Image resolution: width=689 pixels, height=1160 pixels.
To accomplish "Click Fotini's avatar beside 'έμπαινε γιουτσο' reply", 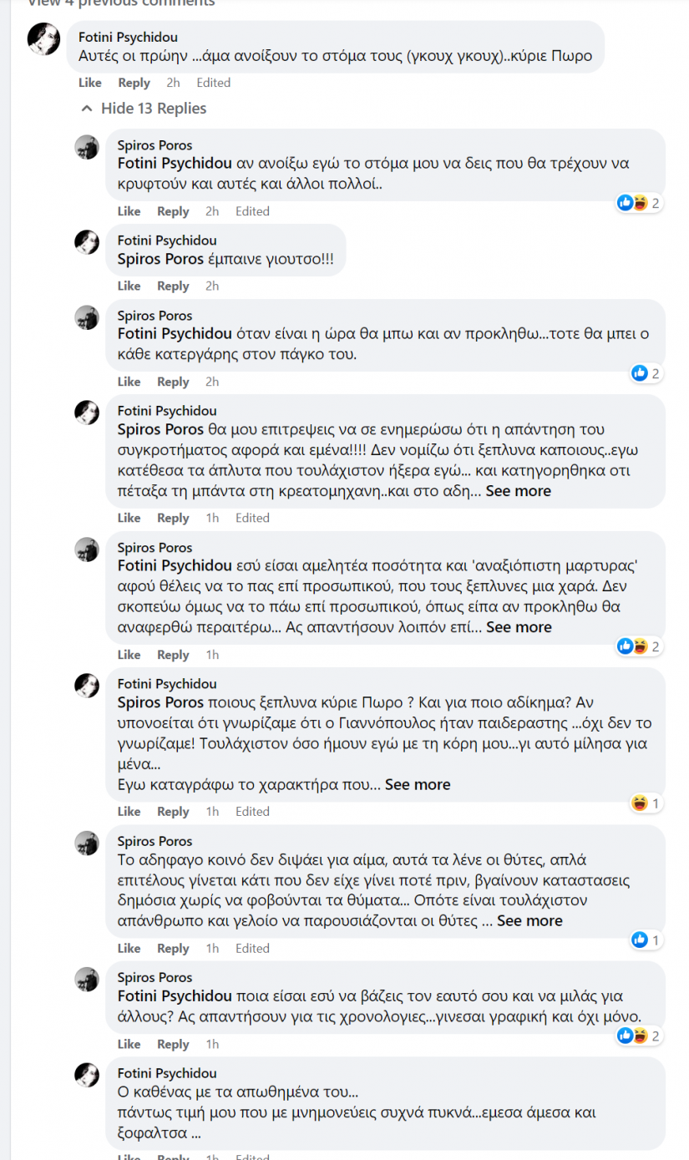I will point(87,242).
